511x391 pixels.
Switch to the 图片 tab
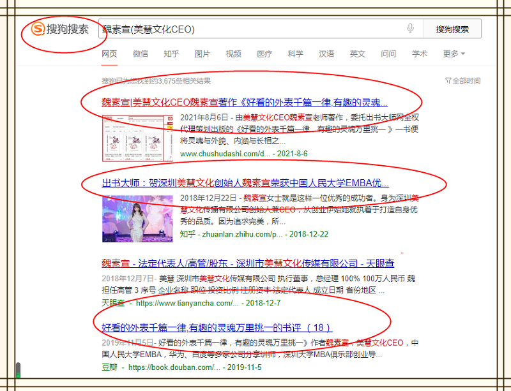point(202,54)
